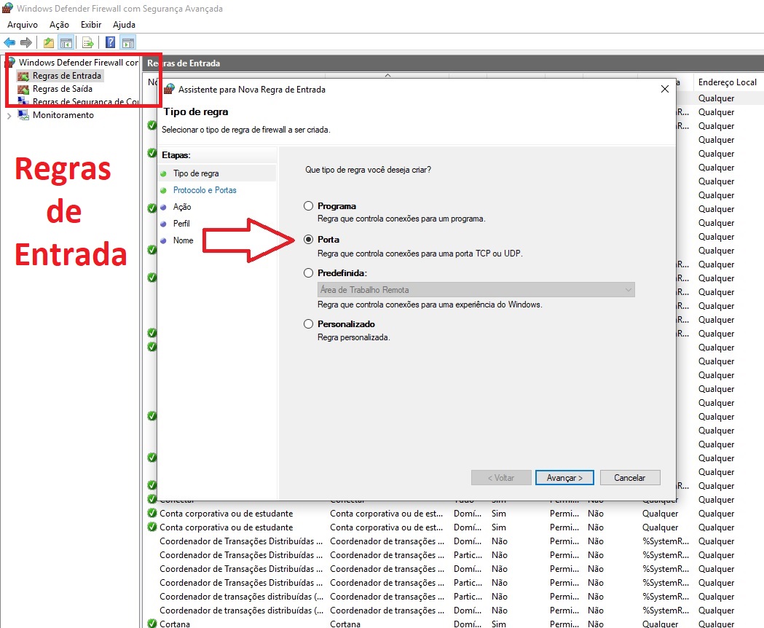764x628 pixels.
Task: Click the Nome step in Etapas
Action: (x=184, y=240)
